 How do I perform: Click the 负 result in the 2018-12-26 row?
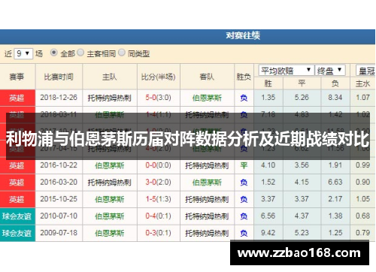pos(244,98)
